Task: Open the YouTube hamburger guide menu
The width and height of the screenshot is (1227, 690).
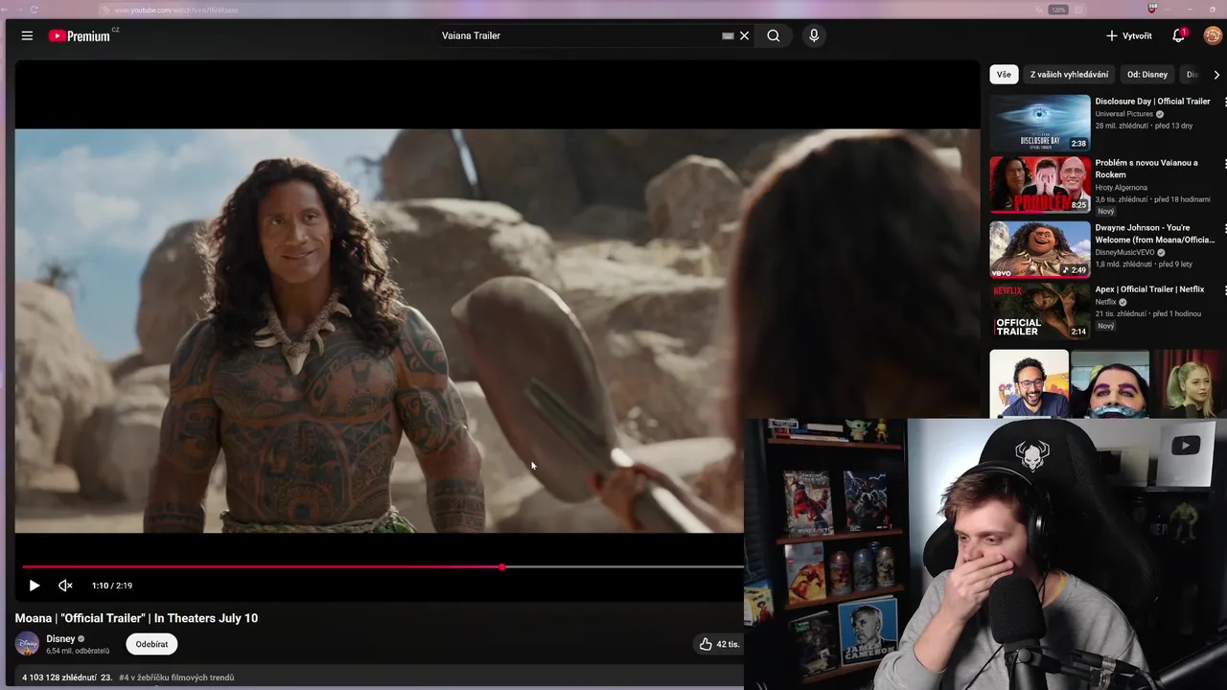Action: [27, 35]
